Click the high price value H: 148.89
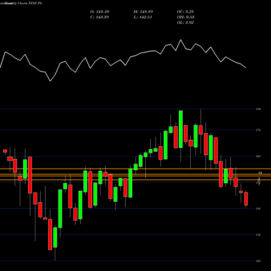This screenshot has width=271, height=271. pyautogui.click(x=143, y=12)
